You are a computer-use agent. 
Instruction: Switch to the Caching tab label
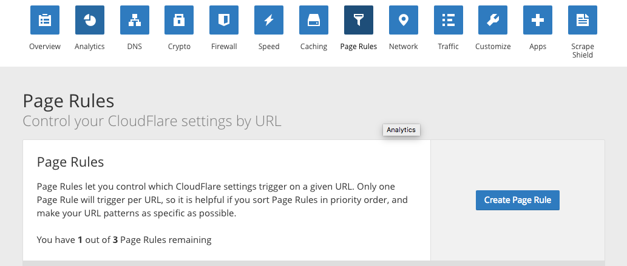pos(313,47)
